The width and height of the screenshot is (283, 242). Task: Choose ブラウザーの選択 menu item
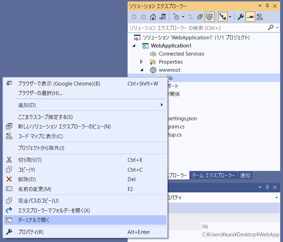(85, 93)
